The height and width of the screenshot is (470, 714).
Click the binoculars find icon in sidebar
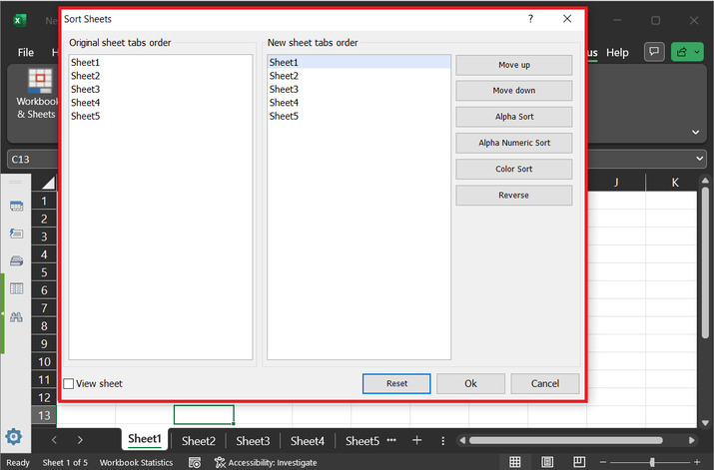[16, 316]
